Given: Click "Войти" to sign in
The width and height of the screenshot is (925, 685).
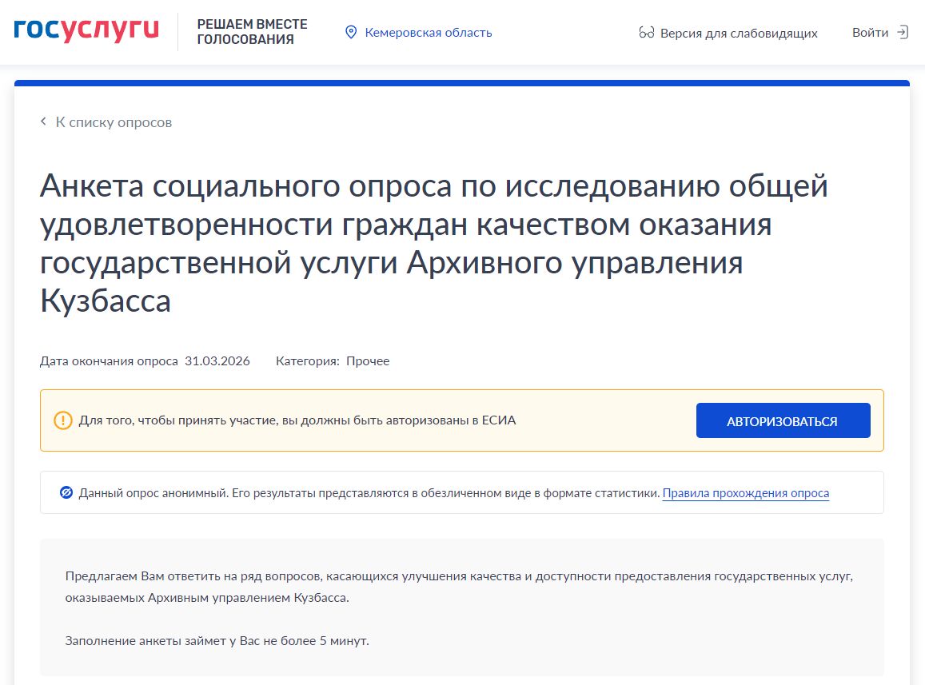Looking at the screenshot, I should 870,33.
